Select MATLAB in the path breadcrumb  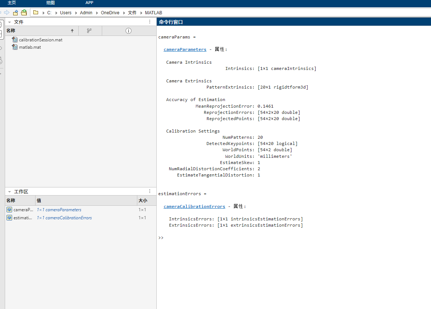pyautogui.click(x=153, y=13)
